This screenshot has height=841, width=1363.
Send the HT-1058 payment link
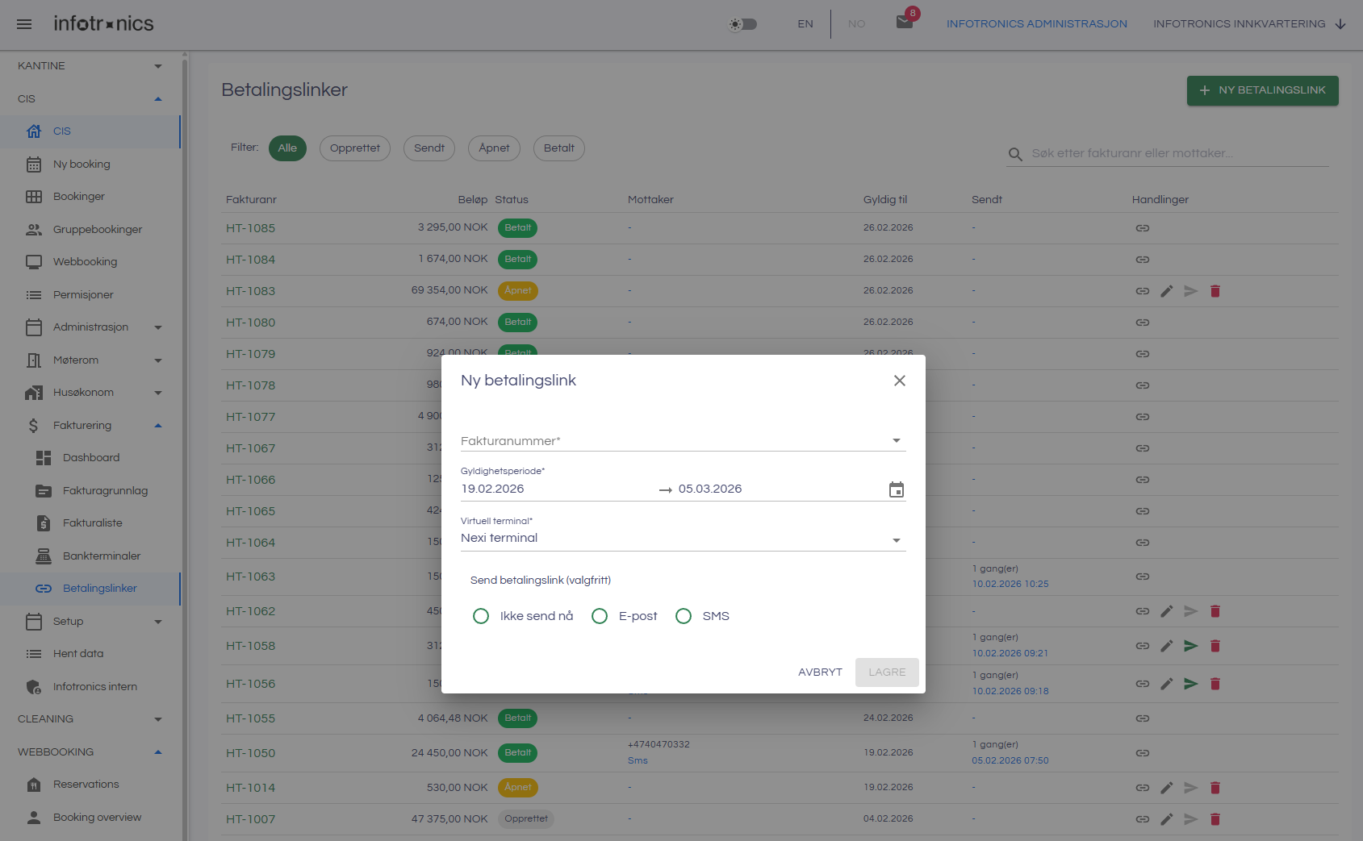[1191, 646]
